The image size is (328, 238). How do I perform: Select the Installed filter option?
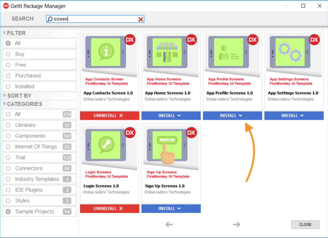[39, 86]
